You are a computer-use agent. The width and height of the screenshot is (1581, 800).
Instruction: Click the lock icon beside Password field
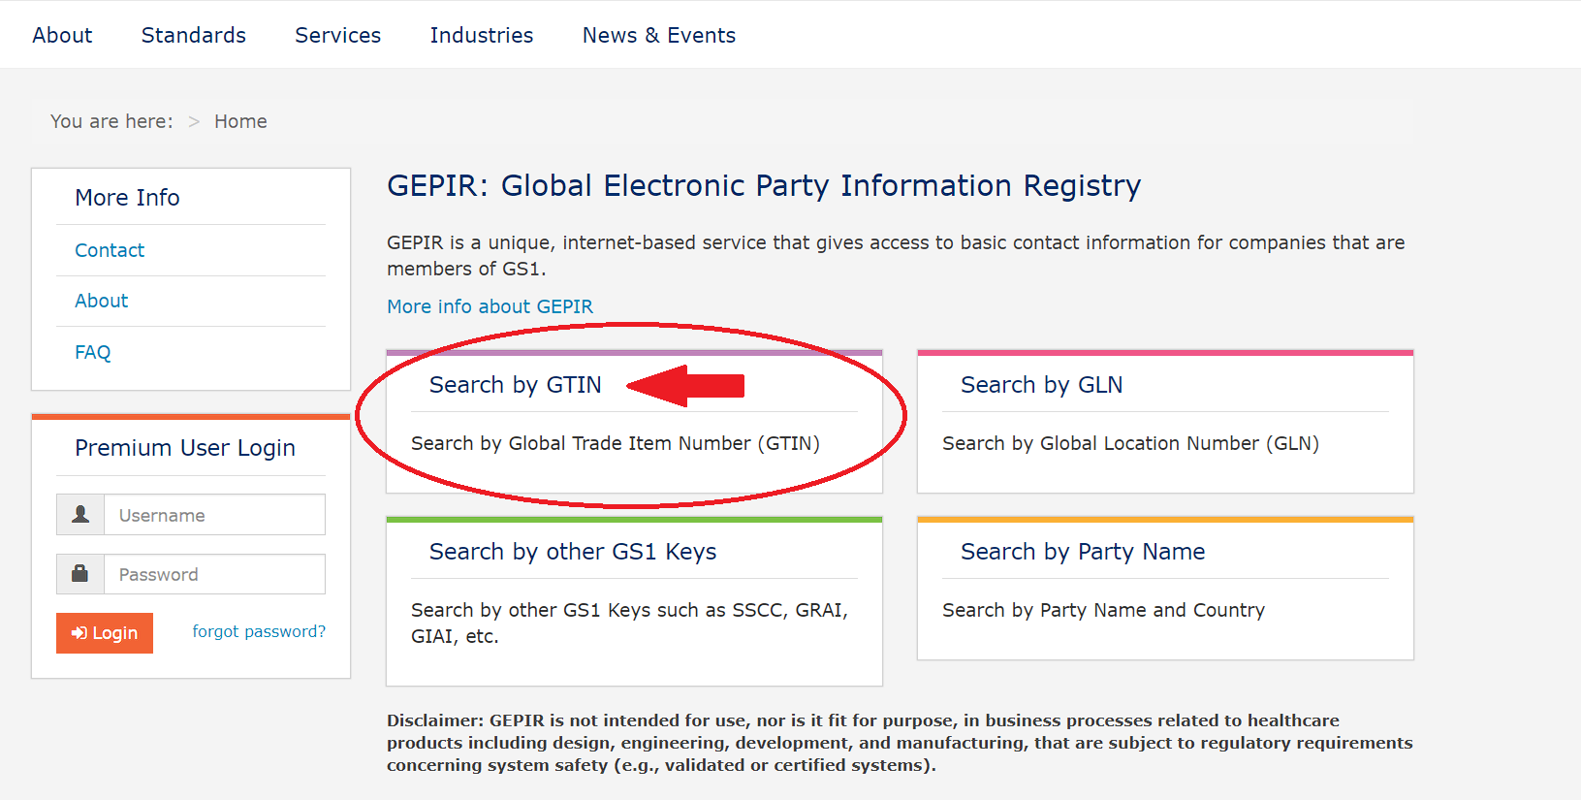[x=80, y=574]
